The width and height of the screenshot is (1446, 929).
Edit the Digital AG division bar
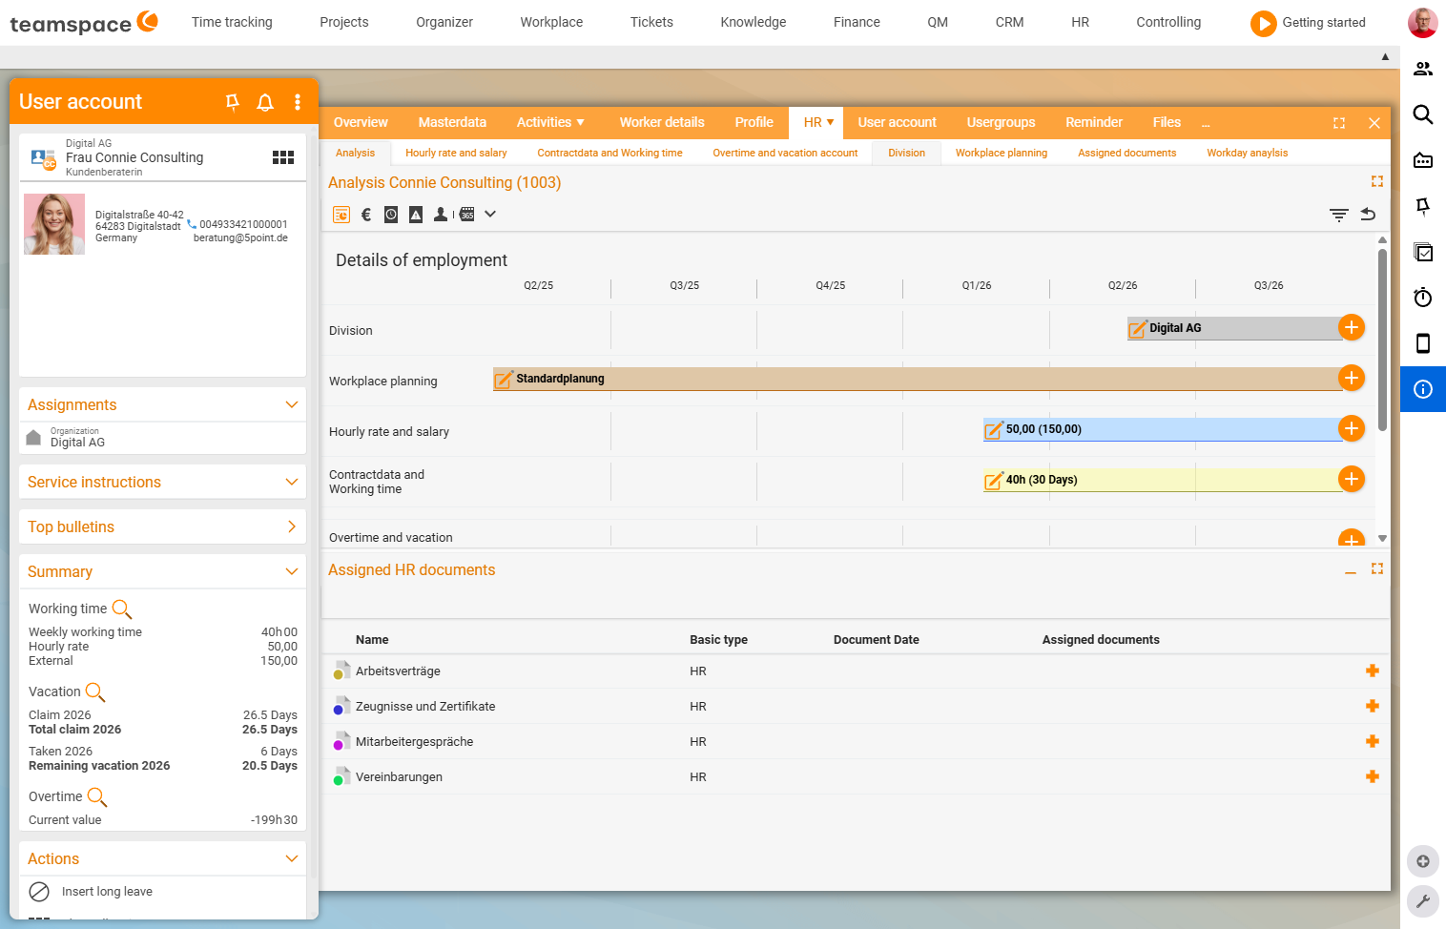1138,329
